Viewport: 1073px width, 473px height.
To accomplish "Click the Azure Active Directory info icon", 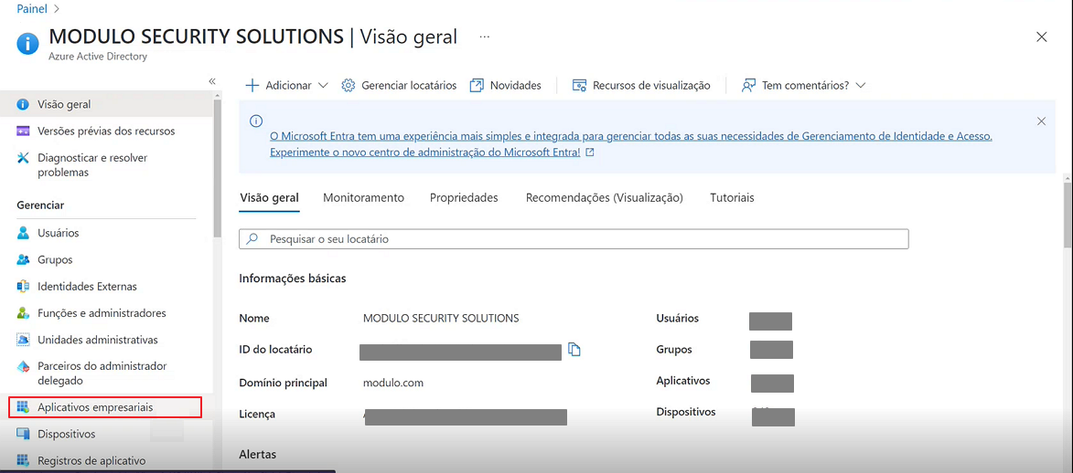I will pos(27,45).
